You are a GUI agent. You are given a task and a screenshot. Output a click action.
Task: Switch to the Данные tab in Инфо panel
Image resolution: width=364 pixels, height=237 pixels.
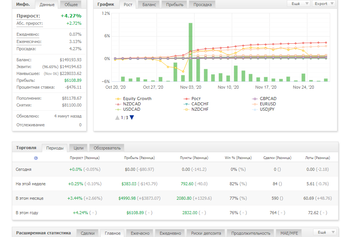click(x=47, y=5)
